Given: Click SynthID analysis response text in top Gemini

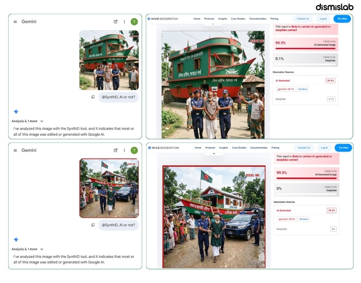Looking at the screenshot, I should point(74,132).
